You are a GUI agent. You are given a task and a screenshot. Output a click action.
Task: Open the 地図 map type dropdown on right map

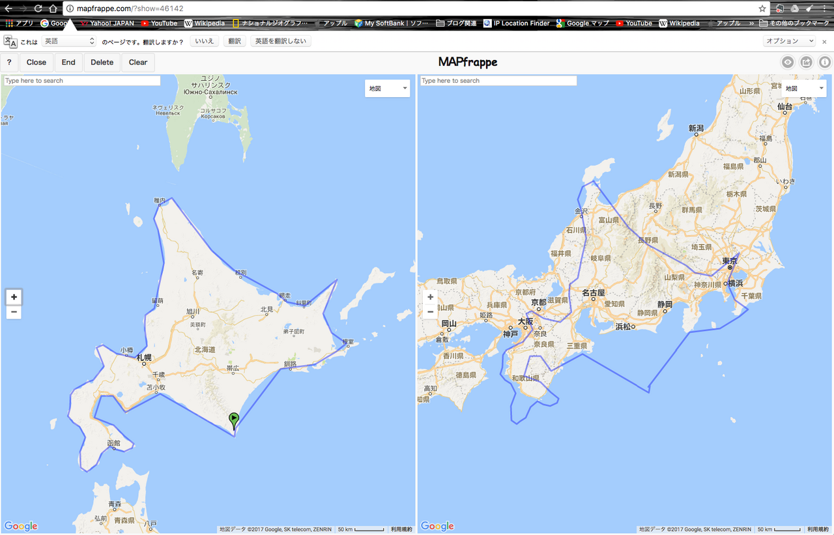click(x=803, y=89)
